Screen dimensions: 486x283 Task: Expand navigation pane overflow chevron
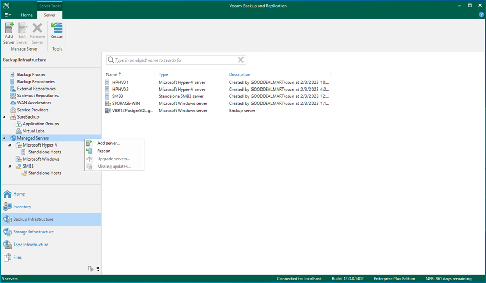[98, 269]
